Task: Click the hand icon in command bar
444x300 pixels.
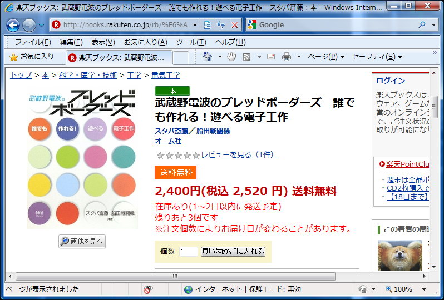Action: (231, 57)
